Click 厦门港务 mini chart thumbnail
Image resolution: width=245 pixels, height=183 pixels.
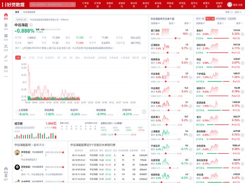166,32
